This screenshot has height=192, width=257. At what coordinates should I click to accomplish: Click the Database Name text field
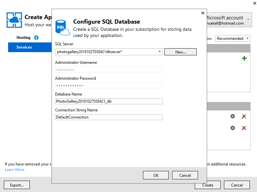[109, 101]
